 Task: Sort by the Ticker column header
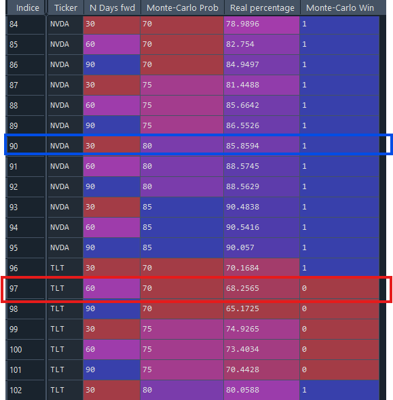(x=65, y=7)
